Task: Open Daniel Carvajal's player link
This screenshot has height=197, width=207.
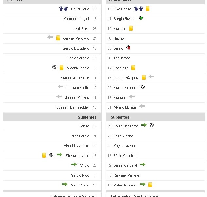Action: (125, 165)
